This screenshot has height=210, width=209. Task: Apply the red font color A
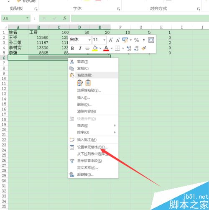[106, 48]
